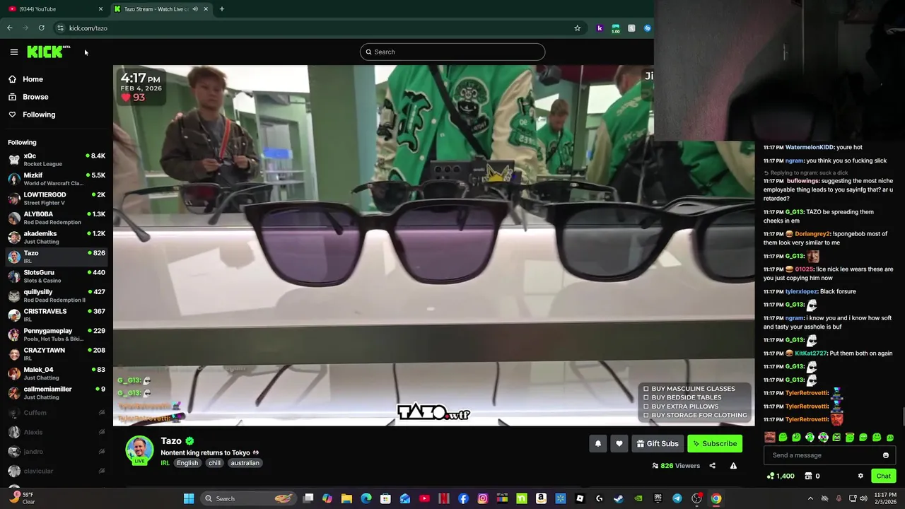Open File Explorer from the taskbar
The width and height of the screenshot is (905, 509).
(346, 498)
